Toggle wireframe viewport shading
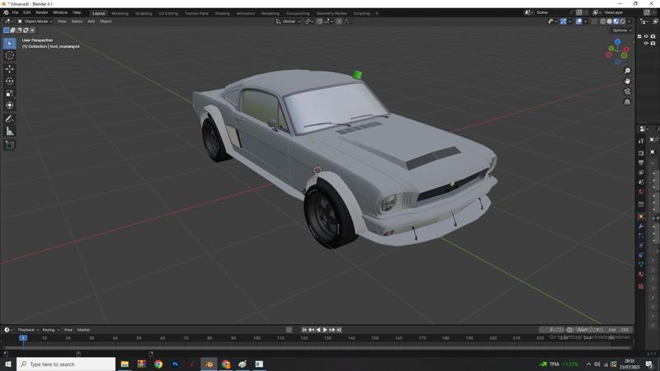Viewport: 660px width, 371px height. tap(603, 21)
